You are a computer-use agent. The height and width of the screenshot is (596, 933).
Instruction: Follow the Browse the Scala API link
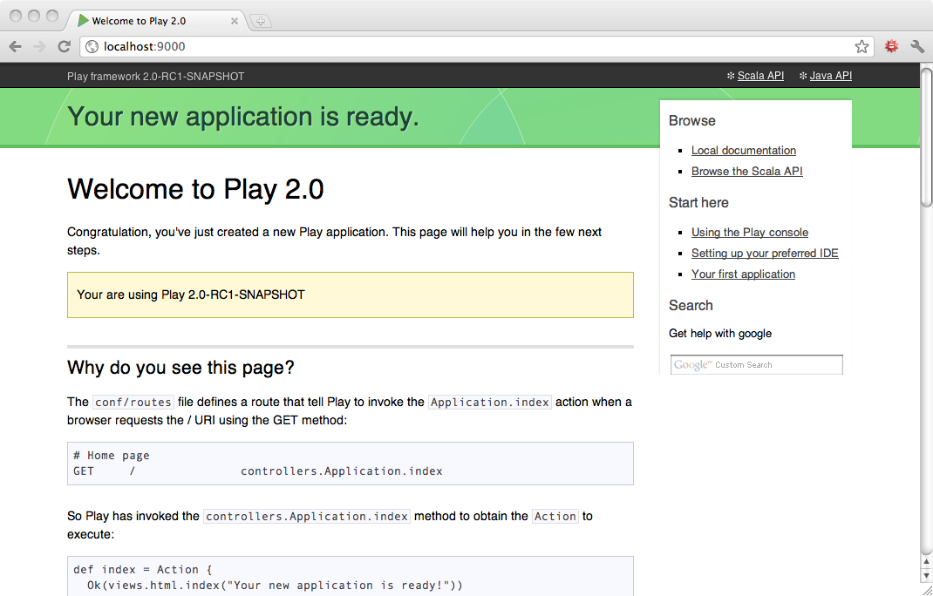click(746, 172)
